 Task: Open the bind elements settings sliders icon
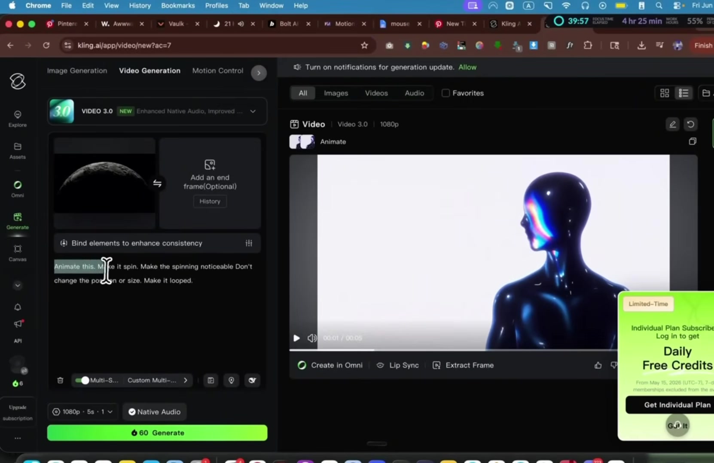(249, 243)
